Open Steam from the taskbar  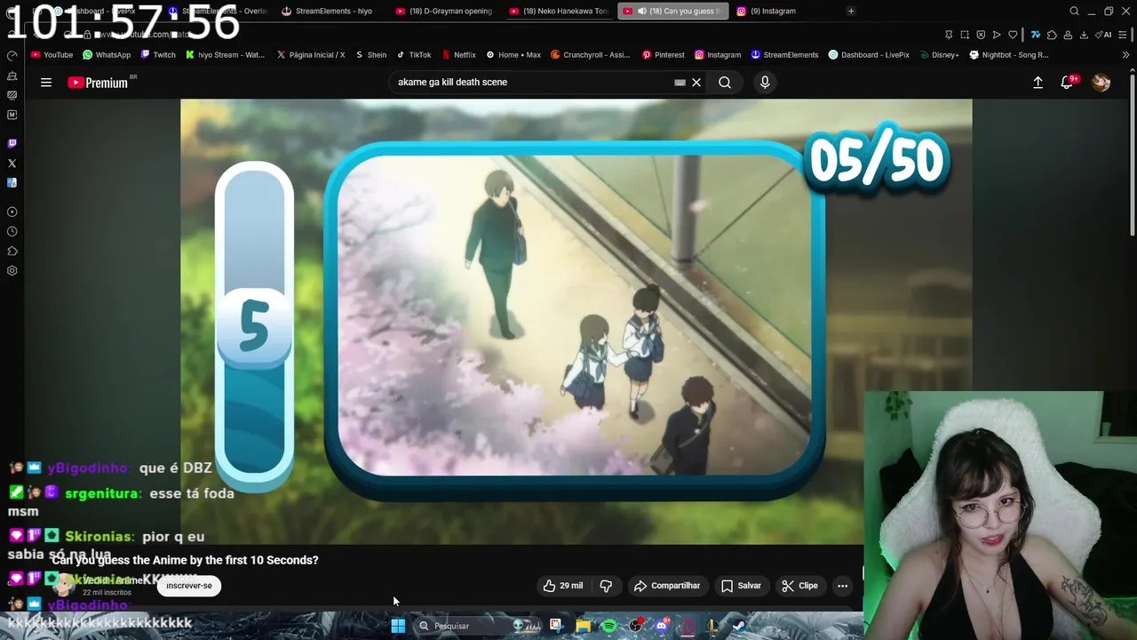[x=739, y=626]
